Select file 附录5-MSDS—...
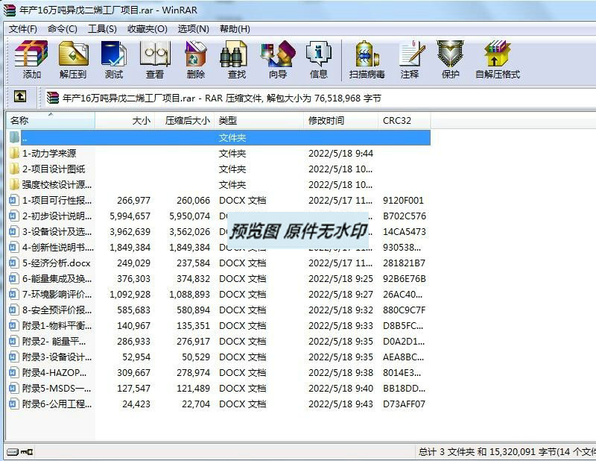The image size is (596, 461). click(219, 389)
